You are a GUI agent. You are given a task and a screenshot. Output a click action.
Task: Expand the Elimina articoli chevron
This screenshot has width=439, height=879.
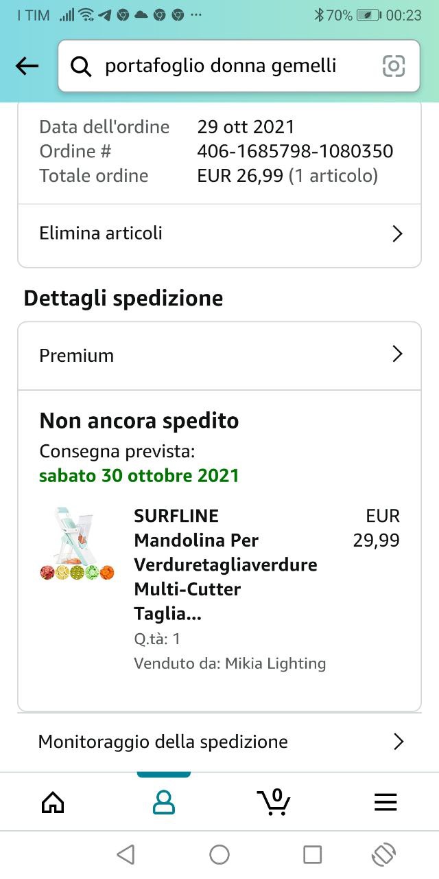397,233
